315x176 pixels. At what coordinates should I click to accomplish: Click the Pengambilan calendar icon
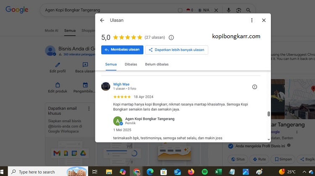point(85,85)
